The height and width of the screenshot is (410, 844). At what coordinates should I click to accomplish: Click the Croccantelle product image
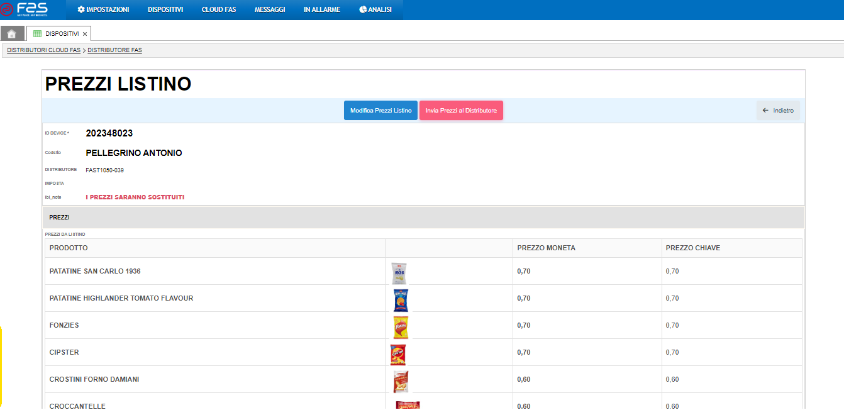(x=408, y=405)
